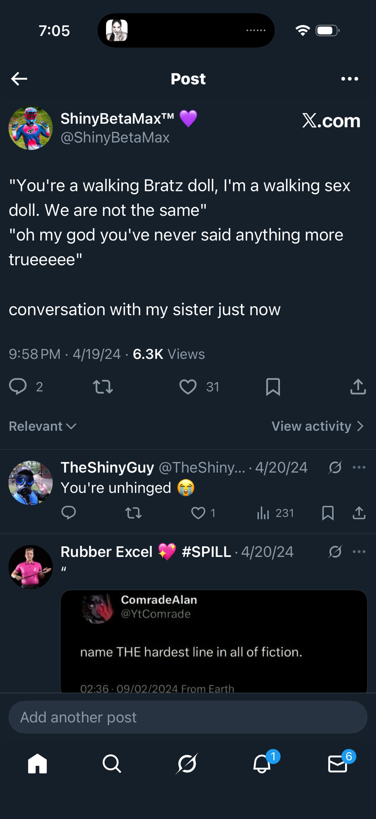Expand the Relevant sort dropdown

[x=43, y=426]
